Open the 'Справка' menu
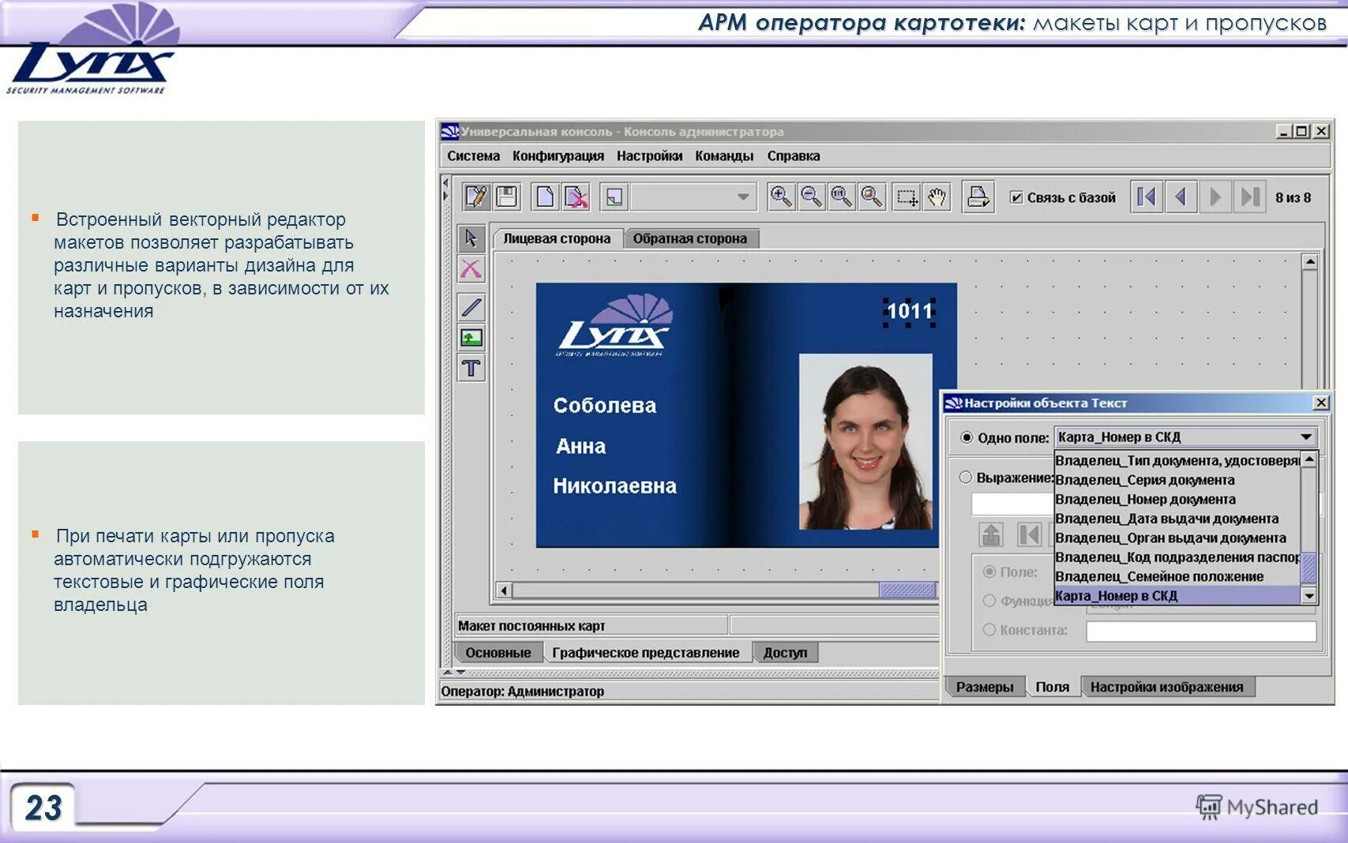The image size is (1348, 843). pyautogui.click(x=794, y=156)
